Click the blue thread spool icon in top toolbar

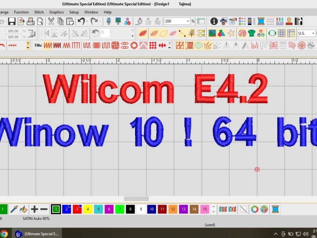tap(261, 21)
